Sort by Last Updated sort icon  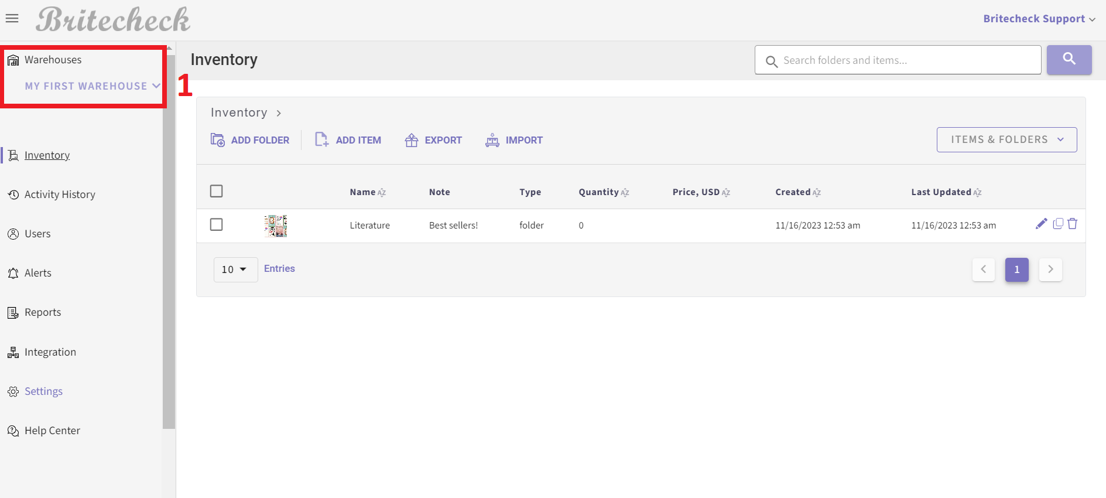click(x=977, y=193)
